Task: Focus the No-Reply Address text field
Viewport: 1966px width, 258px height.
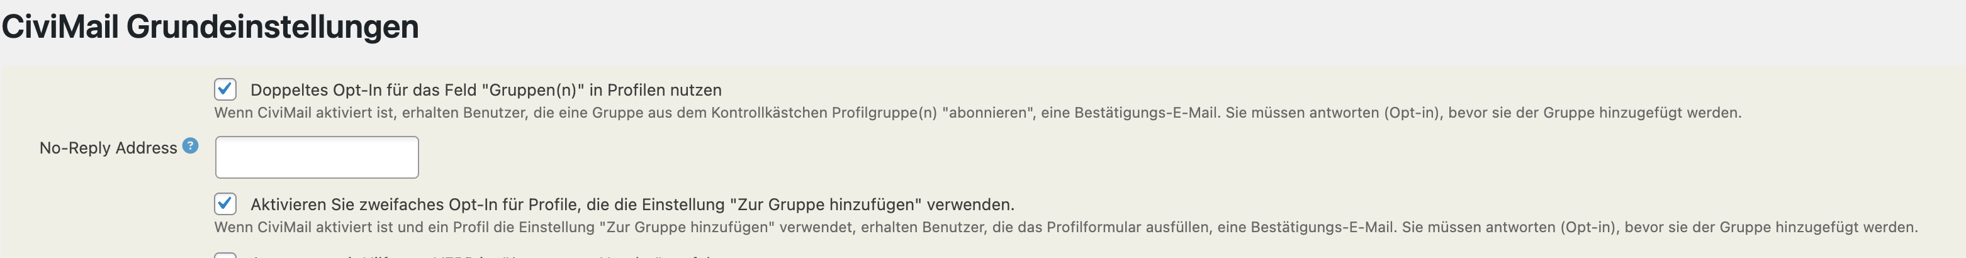Action: [317, 157]
